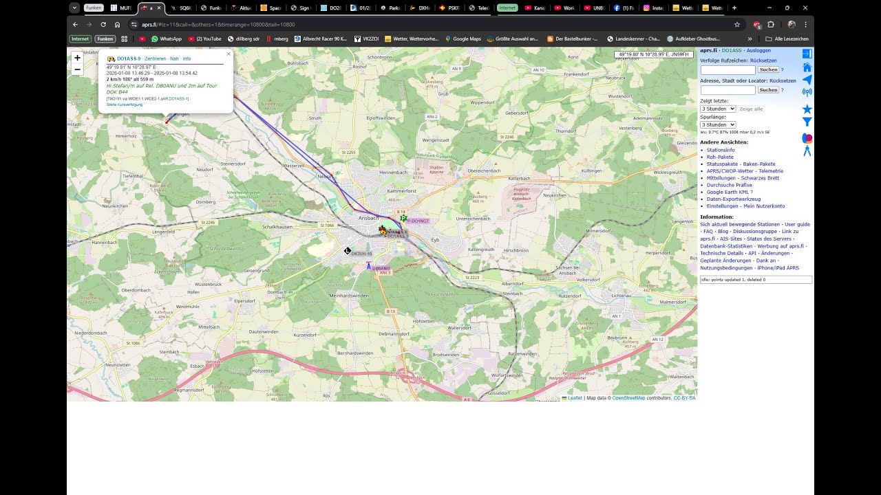
Task: Reload the page with refresh icon
Action: (103, 24)
